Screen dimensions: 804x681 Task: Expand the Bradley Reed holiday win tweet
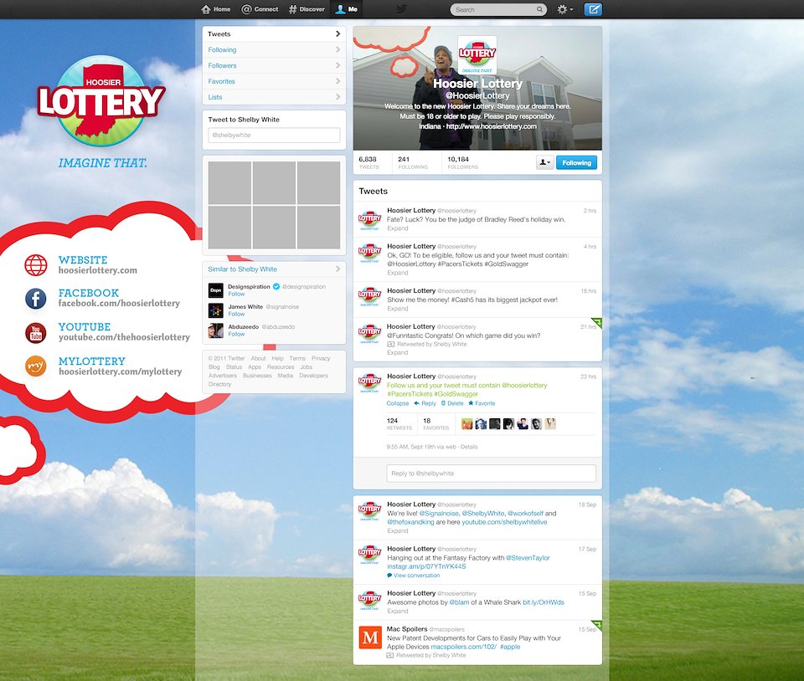click(x=397, y=228)
